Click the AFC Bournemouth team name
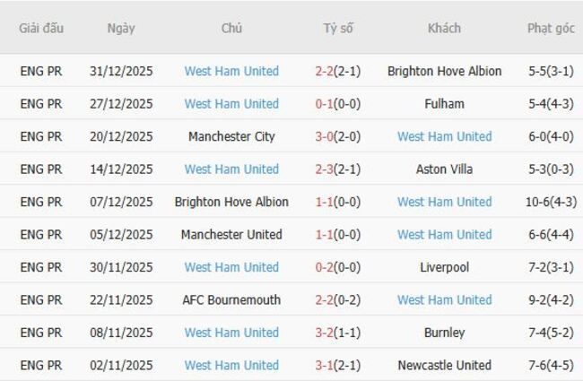583x381 pixels. [x=231, y=300]
